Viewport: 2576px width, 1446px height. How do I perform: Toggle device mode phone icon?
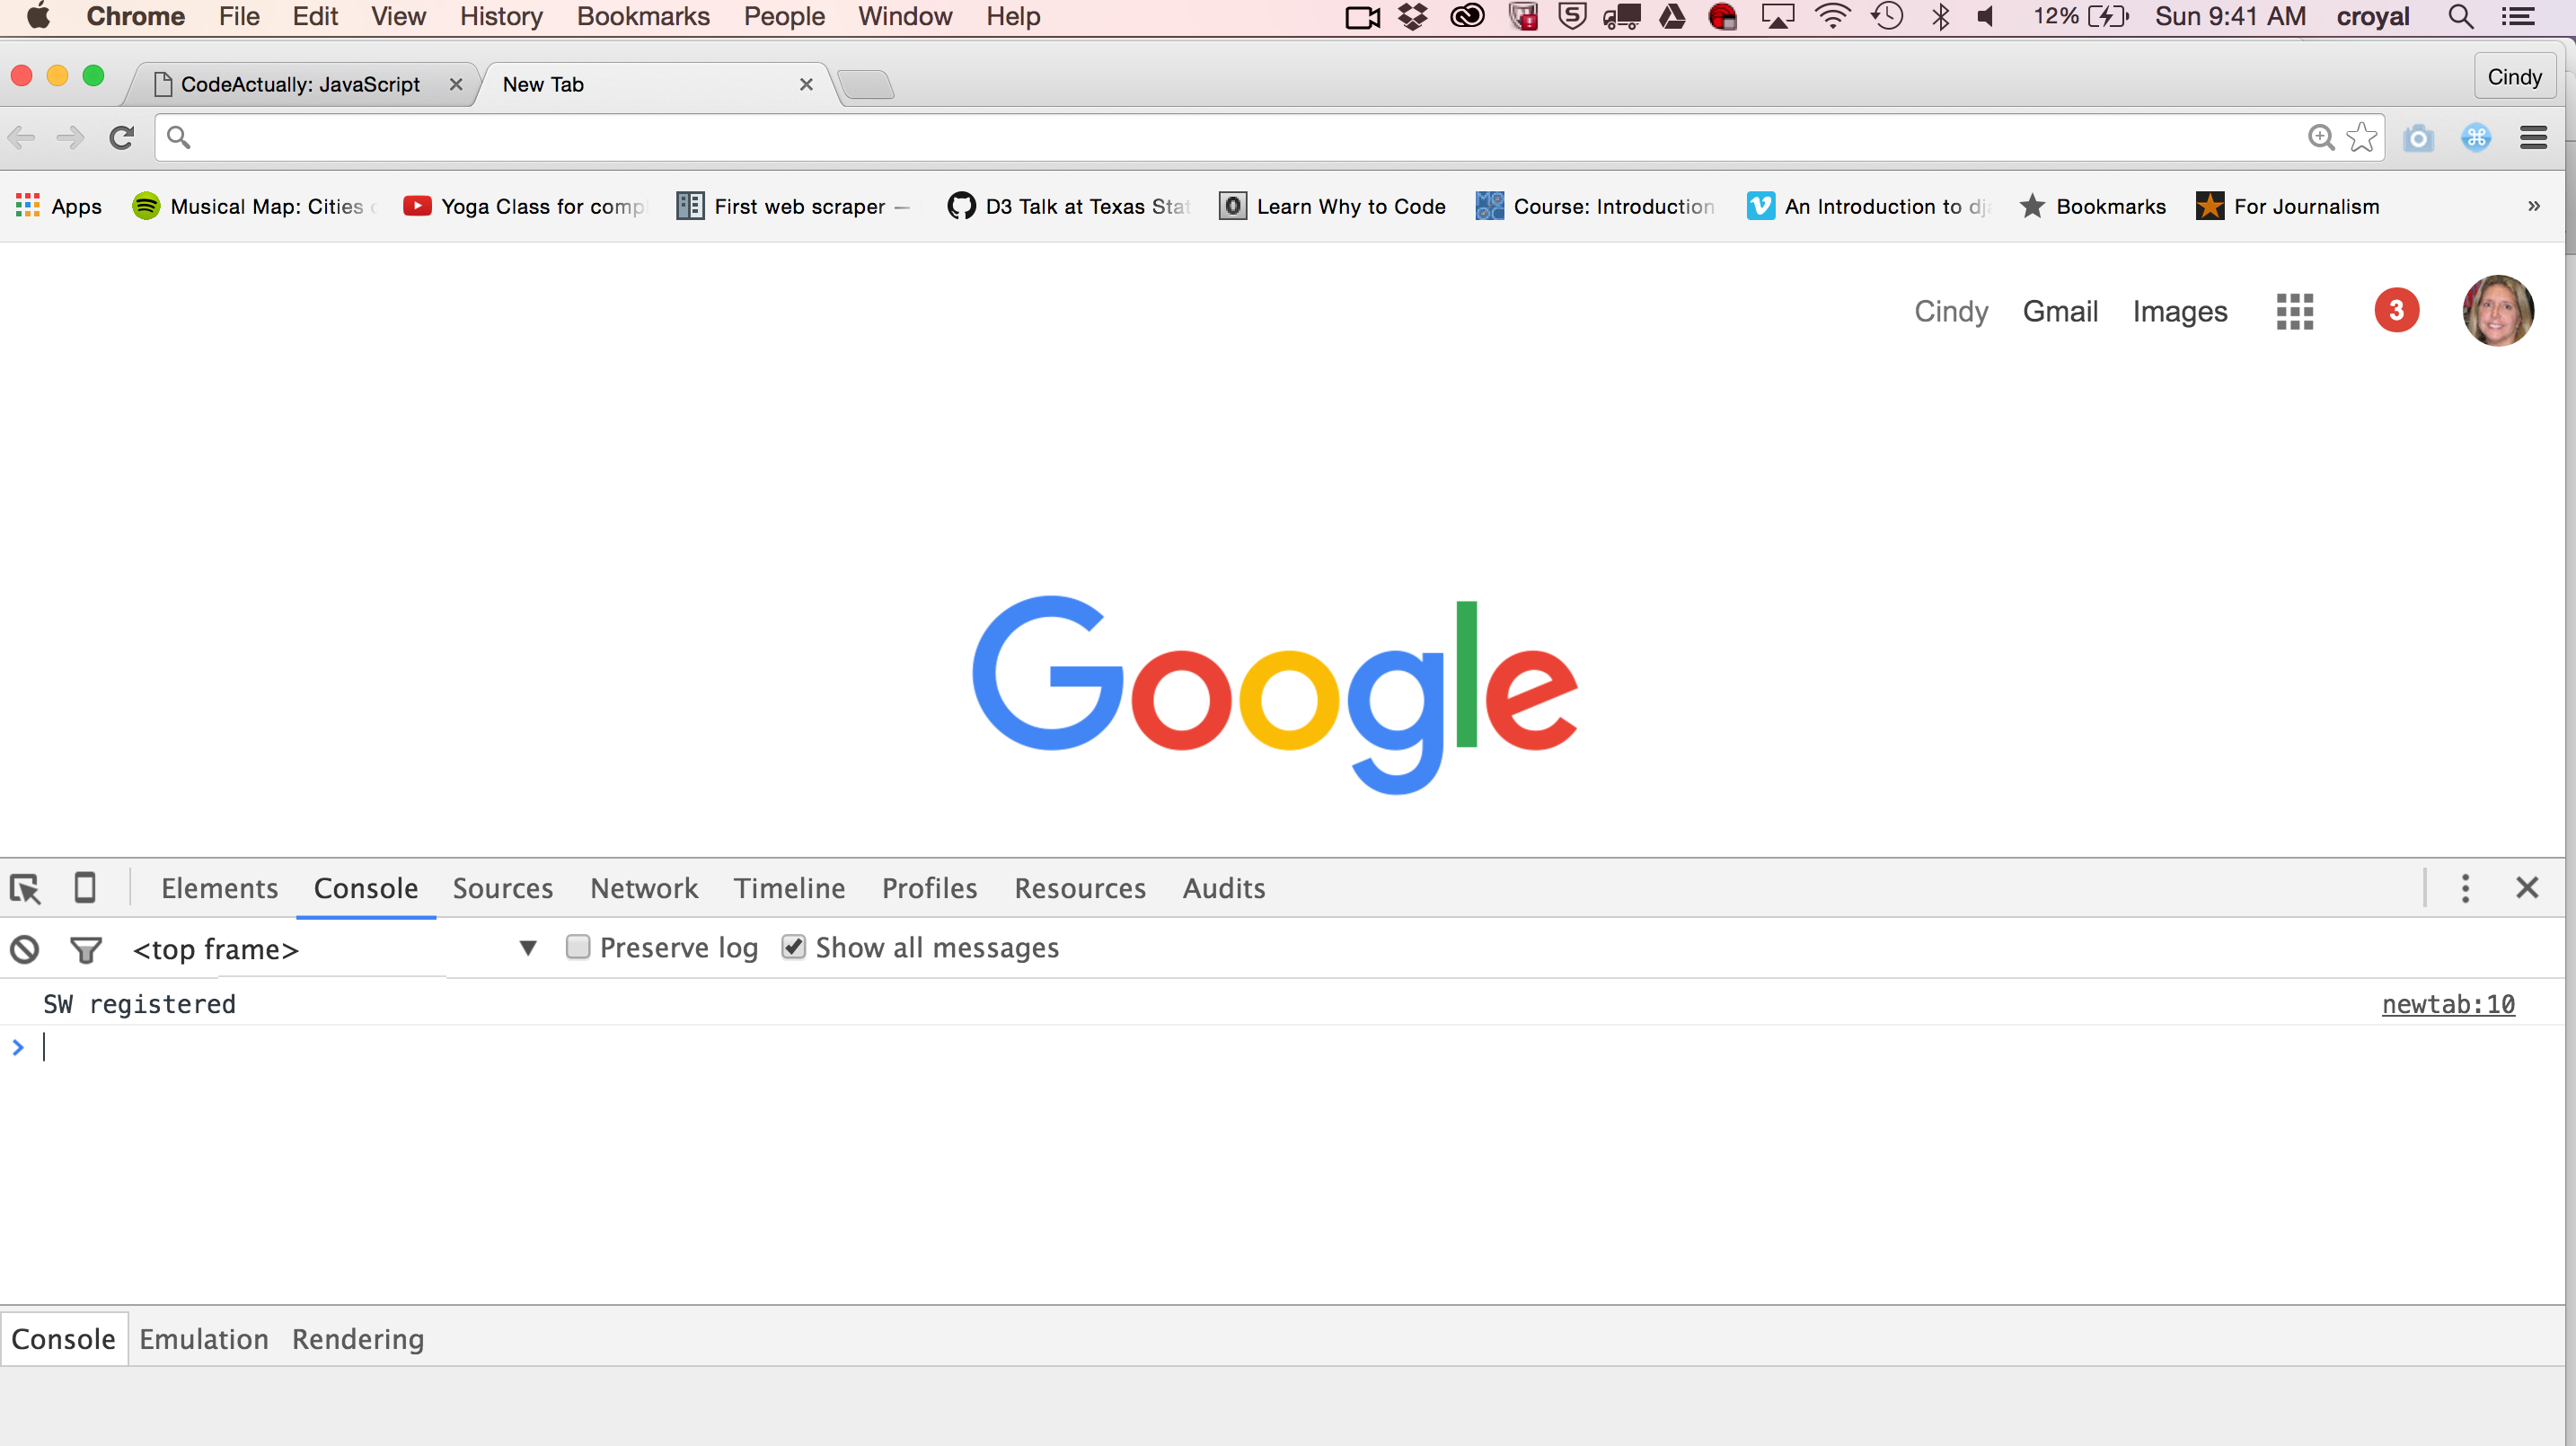coord(85,888)
